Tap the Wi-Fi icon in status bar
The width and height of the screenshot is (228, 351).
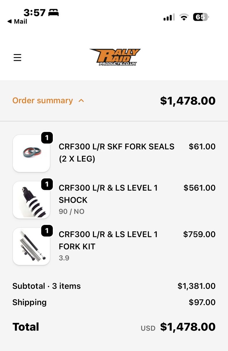(184, 17)
